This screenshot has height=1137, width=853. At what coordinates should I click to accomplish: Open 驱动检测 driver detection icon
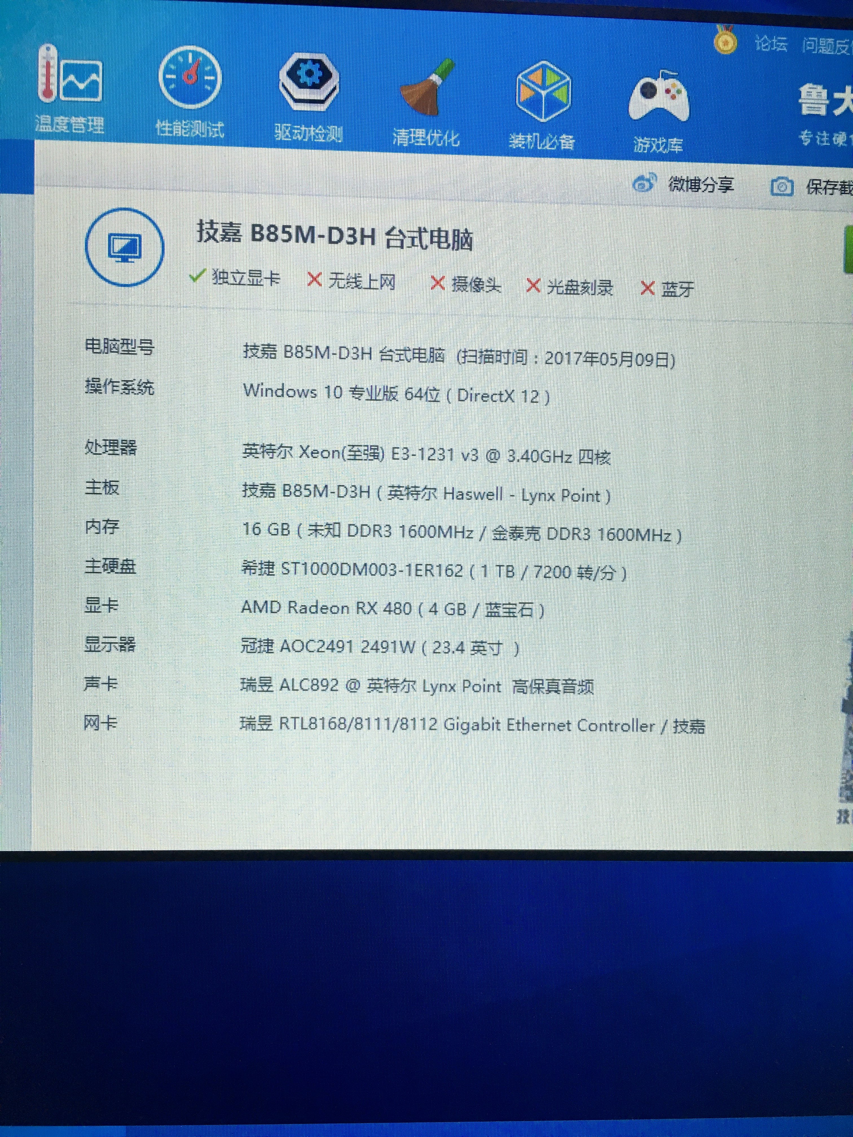[x=309, y=82]
